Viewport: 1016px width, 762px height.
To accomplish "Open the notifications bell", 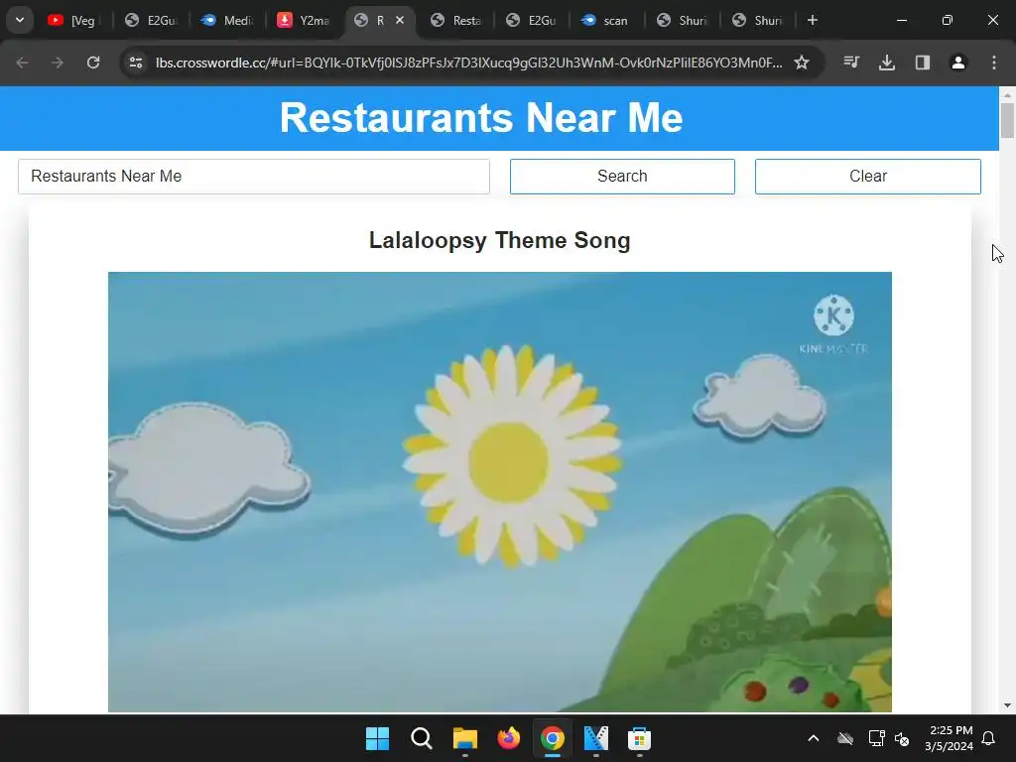I will click(989, 738).
